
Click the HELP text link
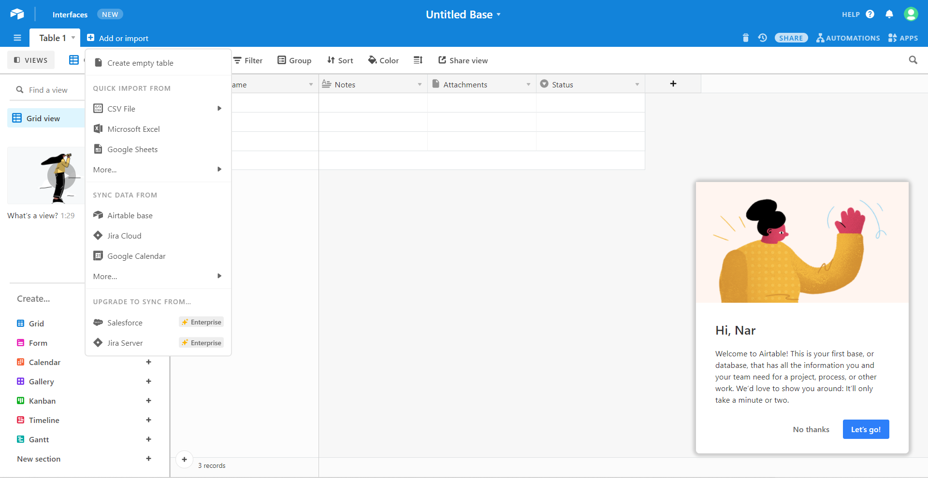[x=851, y=14]
